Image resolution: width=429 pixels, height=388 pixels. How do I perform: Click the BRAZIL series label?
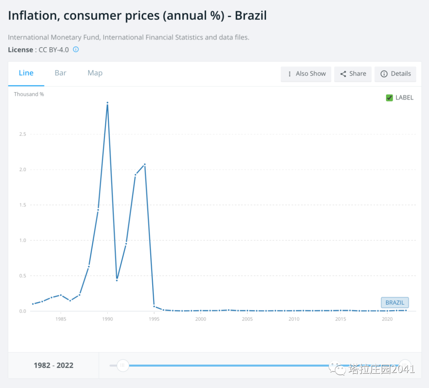(394, 303)
